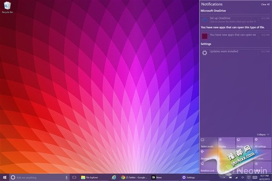Open All settings quick action tile
Image resolution: width=272 pixels, height=181 pixels.
tap(262, 143)
